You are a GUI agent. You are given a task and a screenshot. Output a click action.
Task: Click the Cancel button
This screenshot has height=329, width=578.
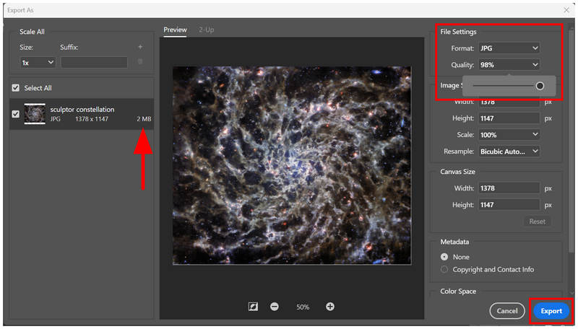click(x=507, y=311)
